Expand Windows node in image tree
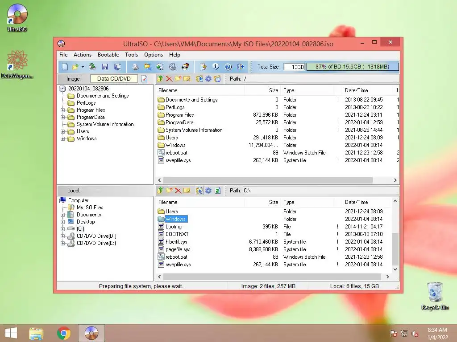This screenshot has width=457, height=342. pos(62,139)
